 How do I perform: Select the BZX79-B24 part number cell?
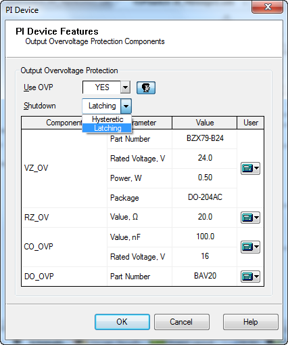(x=205, y=138)
